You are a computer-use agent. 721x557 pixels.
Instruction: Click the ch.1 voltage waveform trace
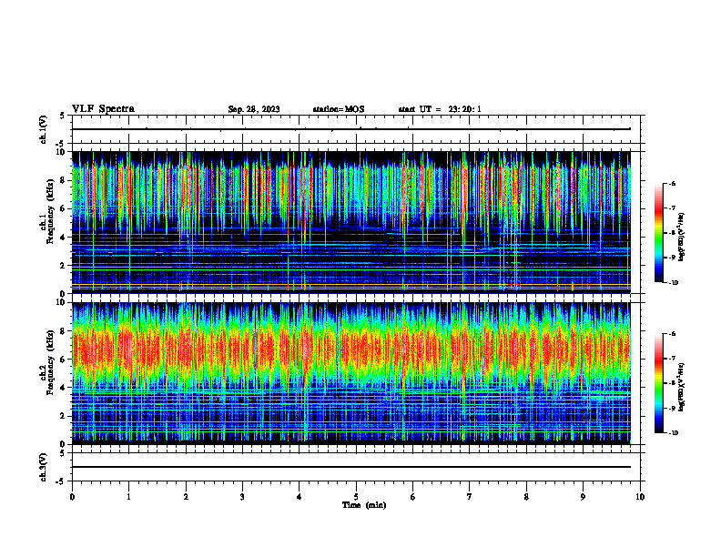tap(351, 129)
